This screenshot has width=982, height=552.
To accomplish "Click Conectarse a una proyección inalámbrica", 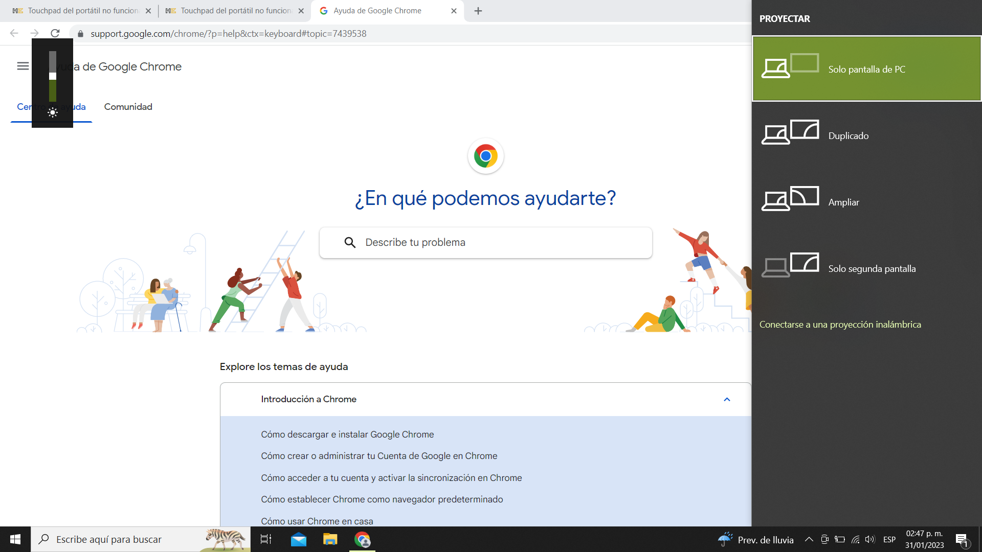I will point(840,325).
